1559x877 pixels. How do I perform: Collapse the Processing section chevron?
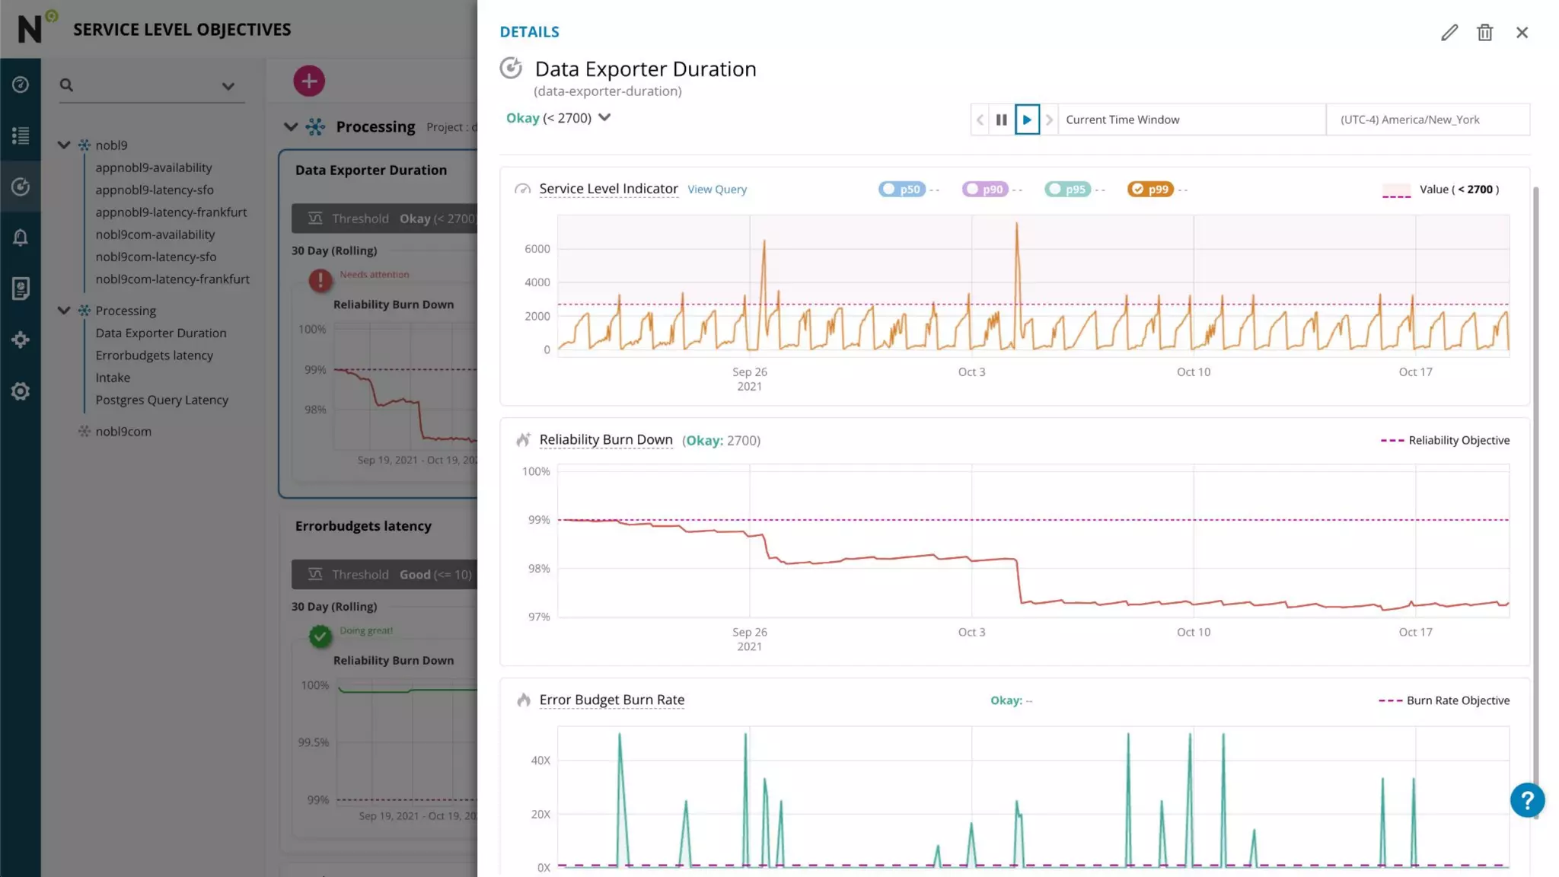pos(290,126)
